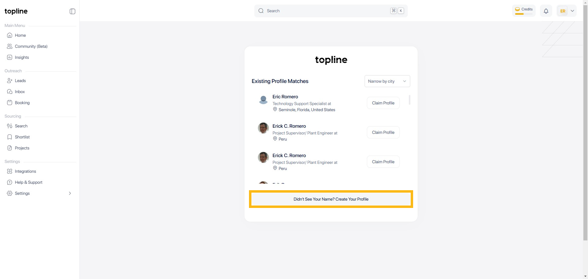Collapse the sidebar with the panel icon
This screenshot has height=279, width=588.
pos(73,11)
